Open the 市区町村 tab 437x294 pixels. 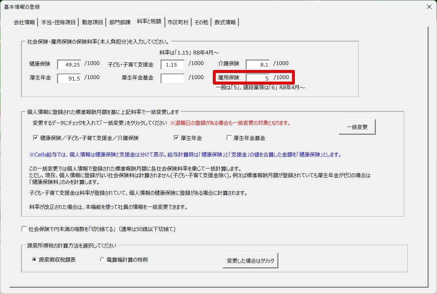pyautogui.click(x=178, y=22)
